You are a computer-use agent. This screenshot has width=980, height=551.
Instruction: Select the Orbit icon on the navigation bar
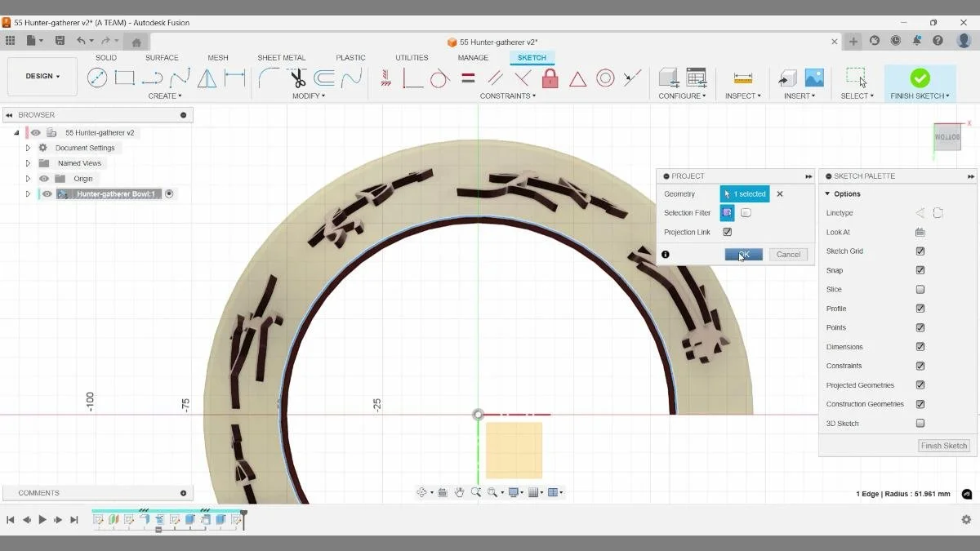coord(423,491)
